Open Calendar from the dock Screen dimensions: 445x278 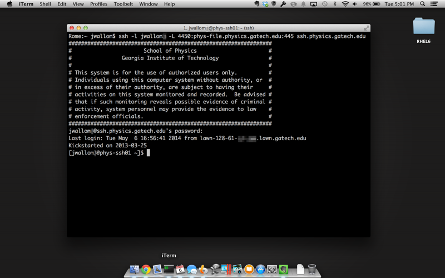click(180, 269)
